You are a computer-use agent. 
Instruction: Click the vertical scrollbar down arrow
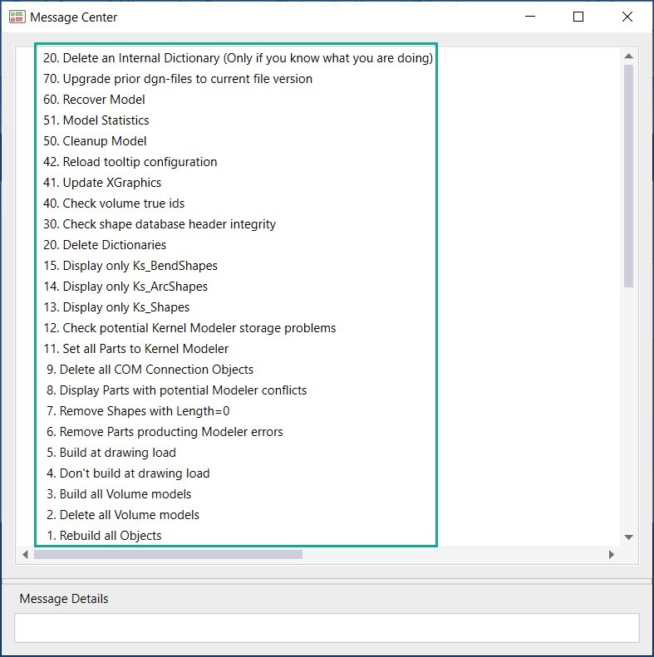pyautogui.click(x=628, y=537)
